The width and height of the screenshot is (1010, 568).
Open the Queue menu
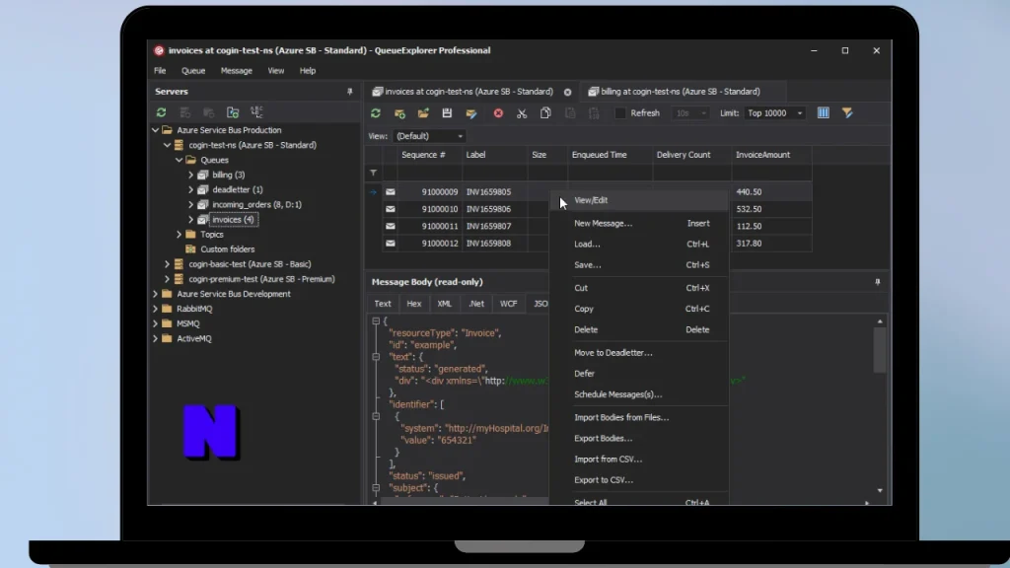pyautogui.click(x=193, y=71)
